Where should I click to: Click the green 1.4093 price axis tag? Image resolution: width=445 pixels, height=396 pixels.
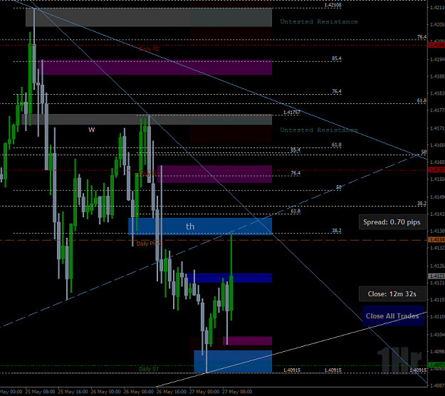(x=436, y=365)
